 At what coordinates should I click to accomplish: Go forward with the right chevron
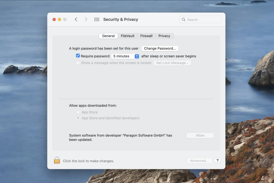click(86, 19)
